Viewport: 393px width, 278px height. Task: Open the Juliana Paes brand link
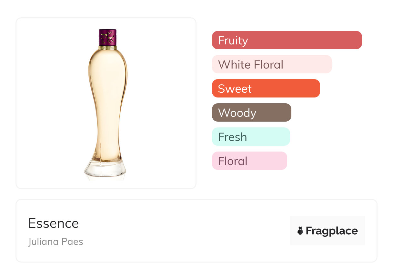[56, 242]
